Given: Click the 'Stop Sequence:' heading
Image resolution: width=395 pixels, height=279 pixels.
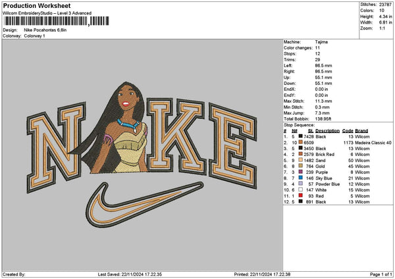Looking at the screenshot, I should pyautogui.click(x=300, y=125).
